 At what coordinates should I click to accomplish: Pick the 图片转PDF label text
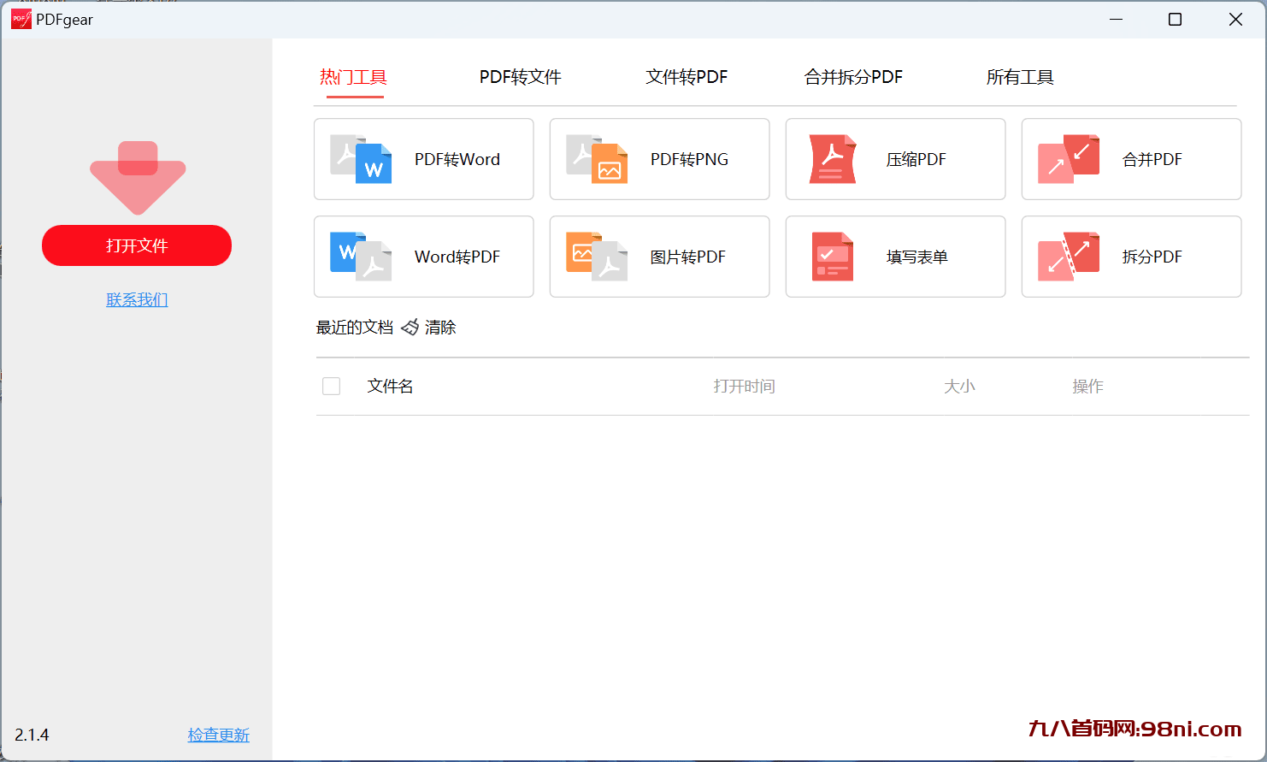687,257
